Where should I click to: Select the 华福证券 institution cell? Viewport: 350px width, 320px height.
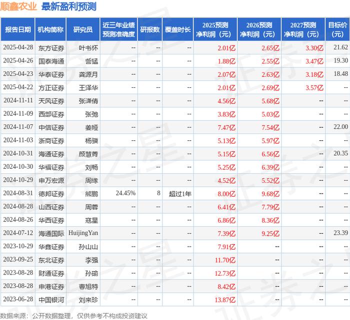coord(51,167)
